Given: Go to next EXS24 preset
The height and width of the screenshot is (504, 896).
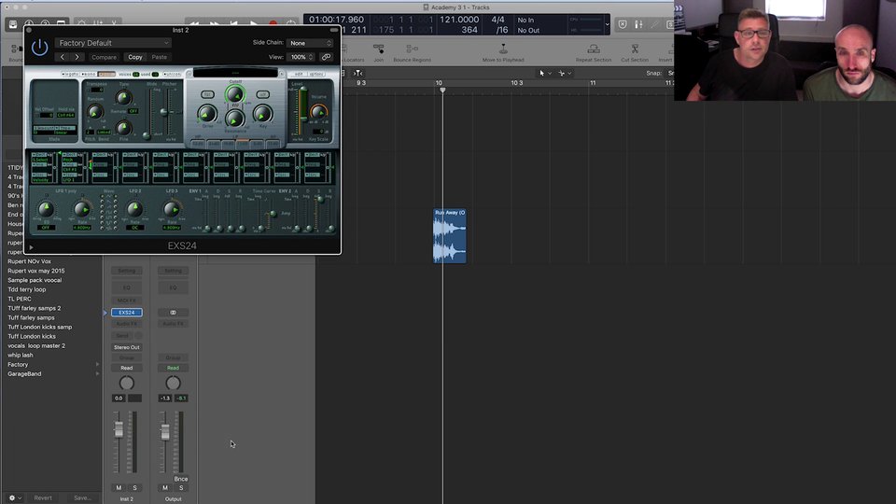Looking at the screenshot, I should coord(77,57).
